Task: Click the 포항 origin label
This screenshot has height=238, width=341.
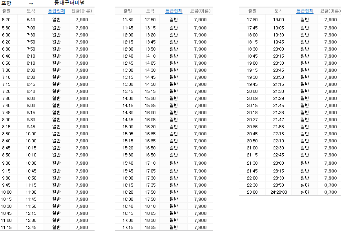Action: coord(6,3)
